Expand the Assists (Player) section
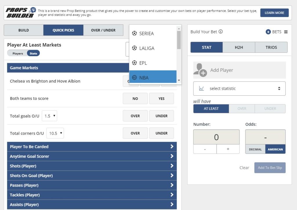Screen dimensions: 297x210 tap(92, 204)
